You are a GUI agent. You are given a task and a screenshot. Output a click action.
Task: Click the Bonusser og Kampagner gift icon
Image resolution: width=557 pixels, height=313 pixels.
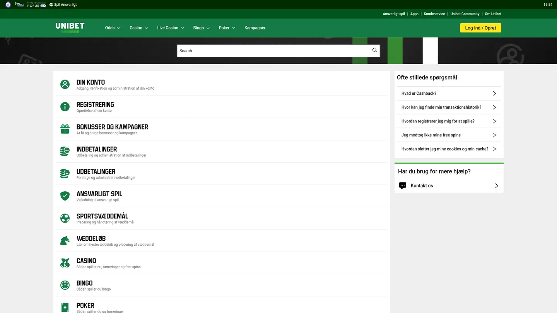click(65, 129)
